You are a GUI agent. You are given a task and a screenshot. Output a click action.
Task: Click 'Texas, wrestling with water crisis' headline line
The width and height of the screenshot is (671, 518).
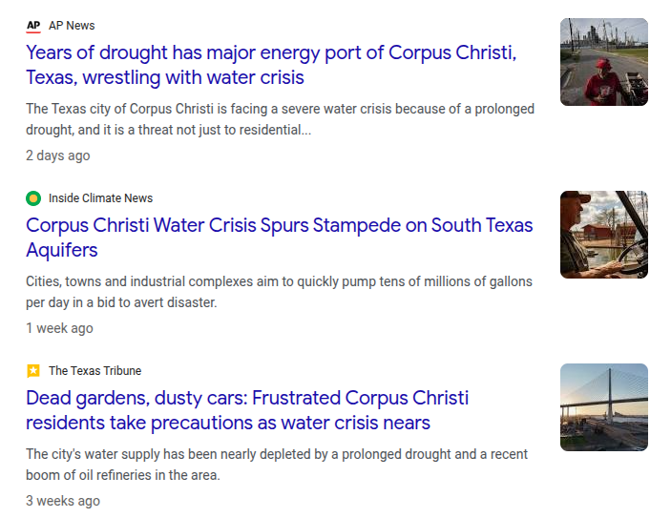click(165, 77)
